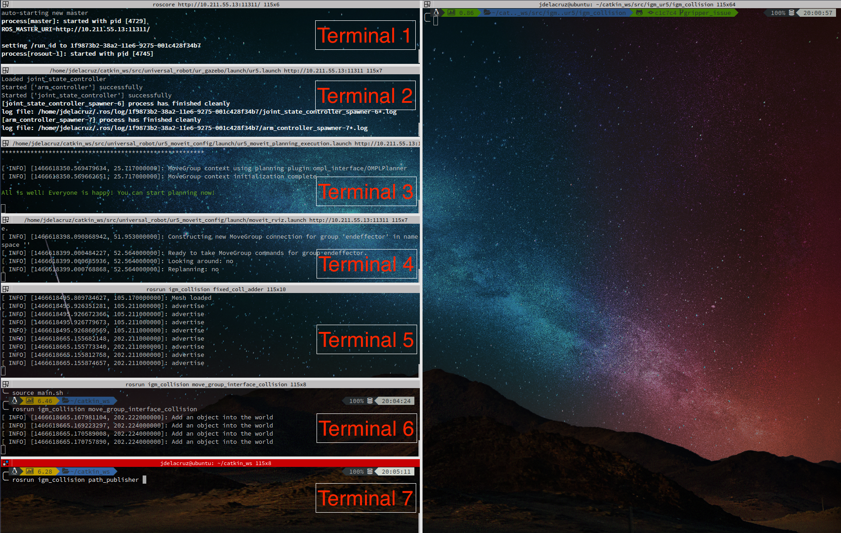Open grouping menu for move_group_interface_collision pane
This screenshot has width=841, height=533.
pos(5,384)
